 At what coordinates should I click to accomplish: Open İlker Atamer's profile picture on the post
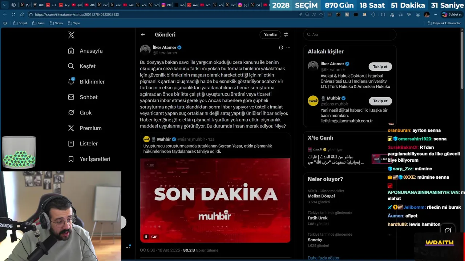[x=145, y=50]
